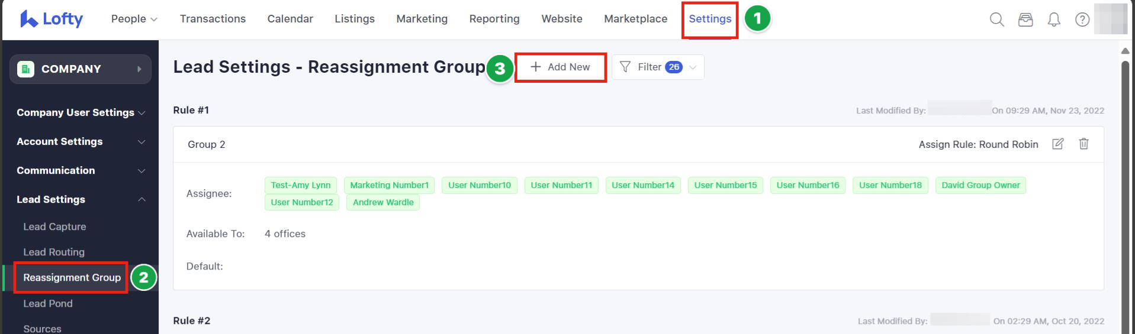Open the COMPANY switcher
Viewport: 1135px width, 334px height.
(81, 69)
